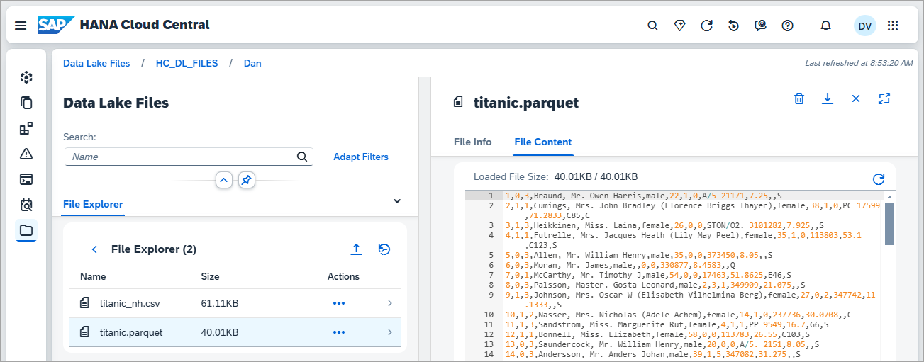Click the Actions column header

point(343,276)
